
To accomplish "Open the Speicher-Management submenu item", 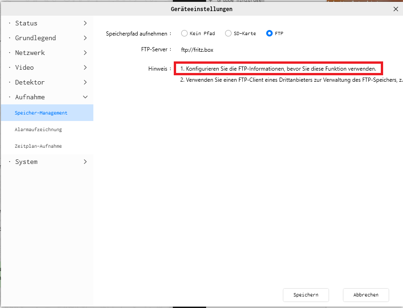I will (41, 113).
